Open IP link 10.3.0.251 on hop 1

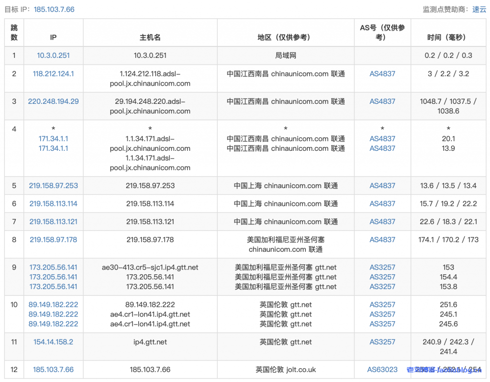pyautogui.click(x=53, y=56)
